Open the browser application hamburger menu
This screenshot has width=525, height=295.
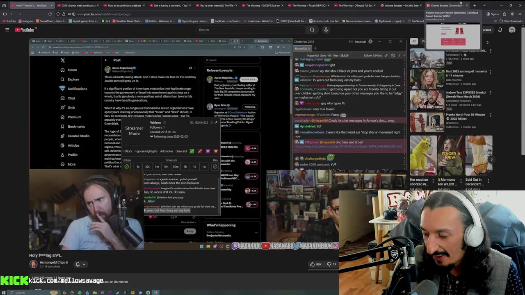point(519,14)
